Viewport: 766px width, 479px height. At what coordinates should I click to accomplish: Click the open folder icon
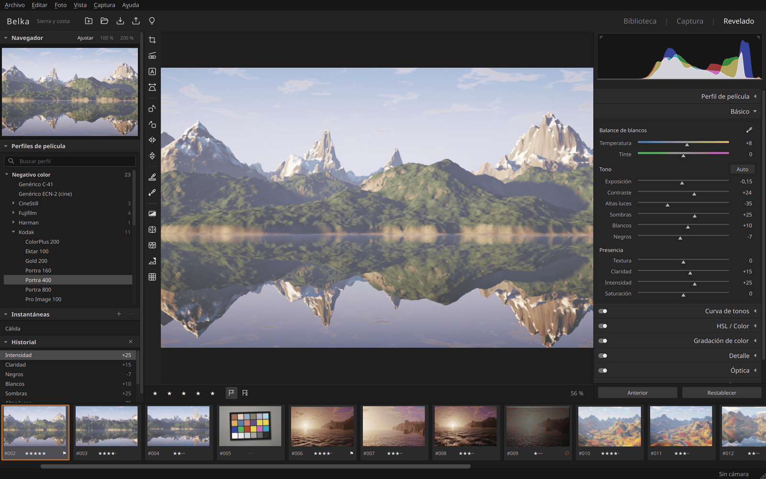point(104,21)
